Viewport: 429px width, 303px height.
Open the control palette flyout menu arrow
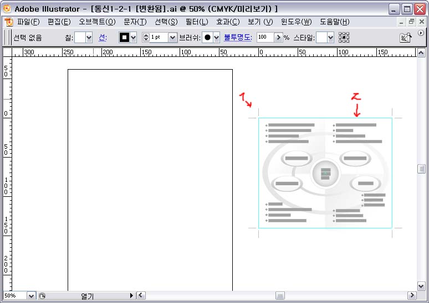421,33
